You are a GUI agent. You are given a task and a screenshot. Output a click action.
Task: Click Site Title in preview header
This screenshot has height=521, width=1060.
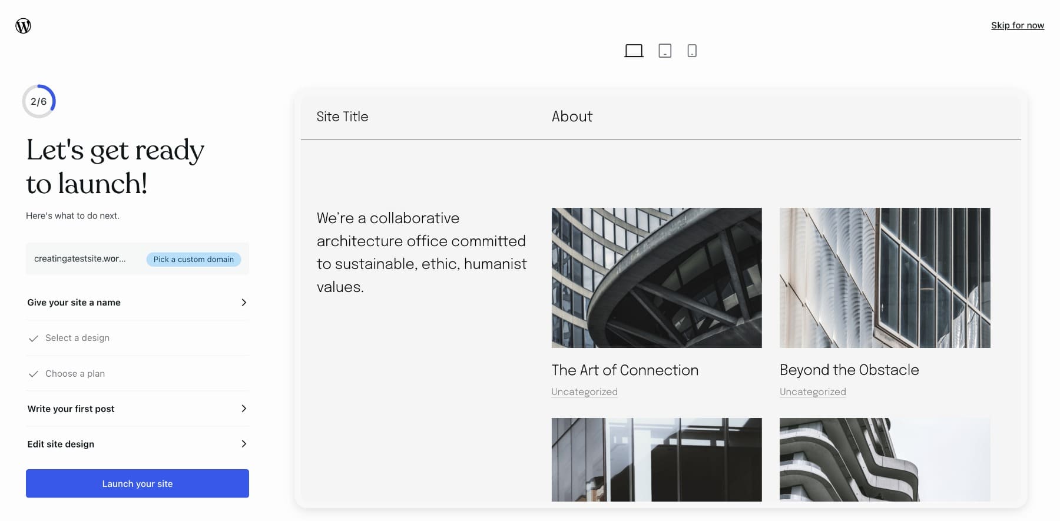tap(342, 117)
